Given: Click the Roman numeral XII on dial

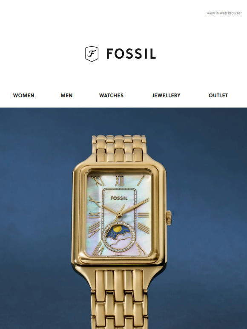Looking at the screenshot, I should [119, 181].
